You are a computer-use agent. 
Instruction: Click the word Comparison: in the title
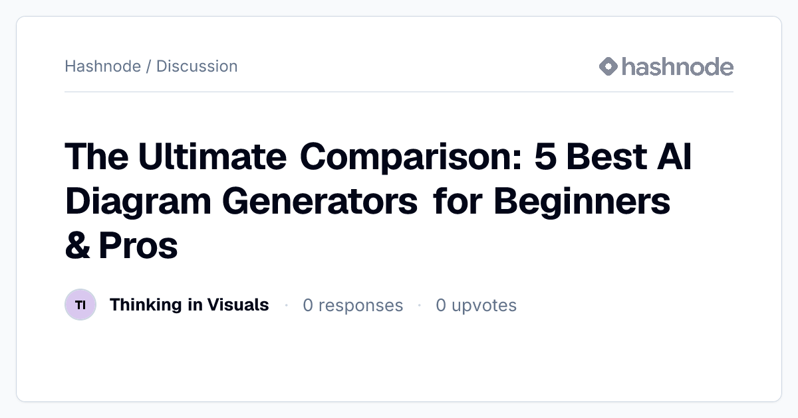408,158
